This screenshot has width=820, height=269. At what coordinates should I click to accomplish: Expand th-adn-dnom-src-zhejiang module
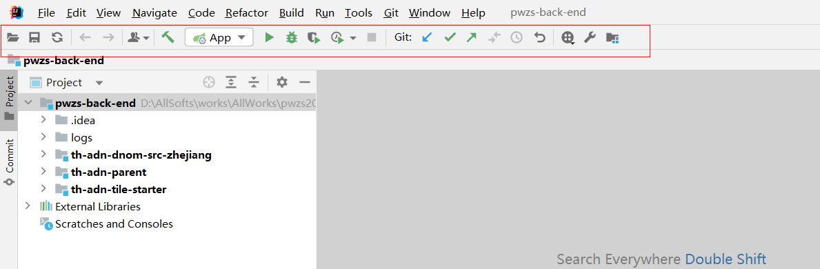(44, 155)
